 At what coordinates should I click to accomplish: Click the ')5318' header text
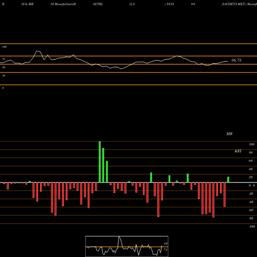pyautogui.click(x=169, y=4)
